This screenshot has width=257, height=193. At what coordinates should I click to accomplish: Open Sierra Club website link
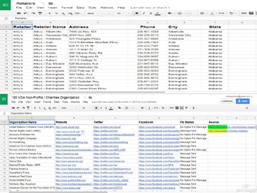click(69, 161)
